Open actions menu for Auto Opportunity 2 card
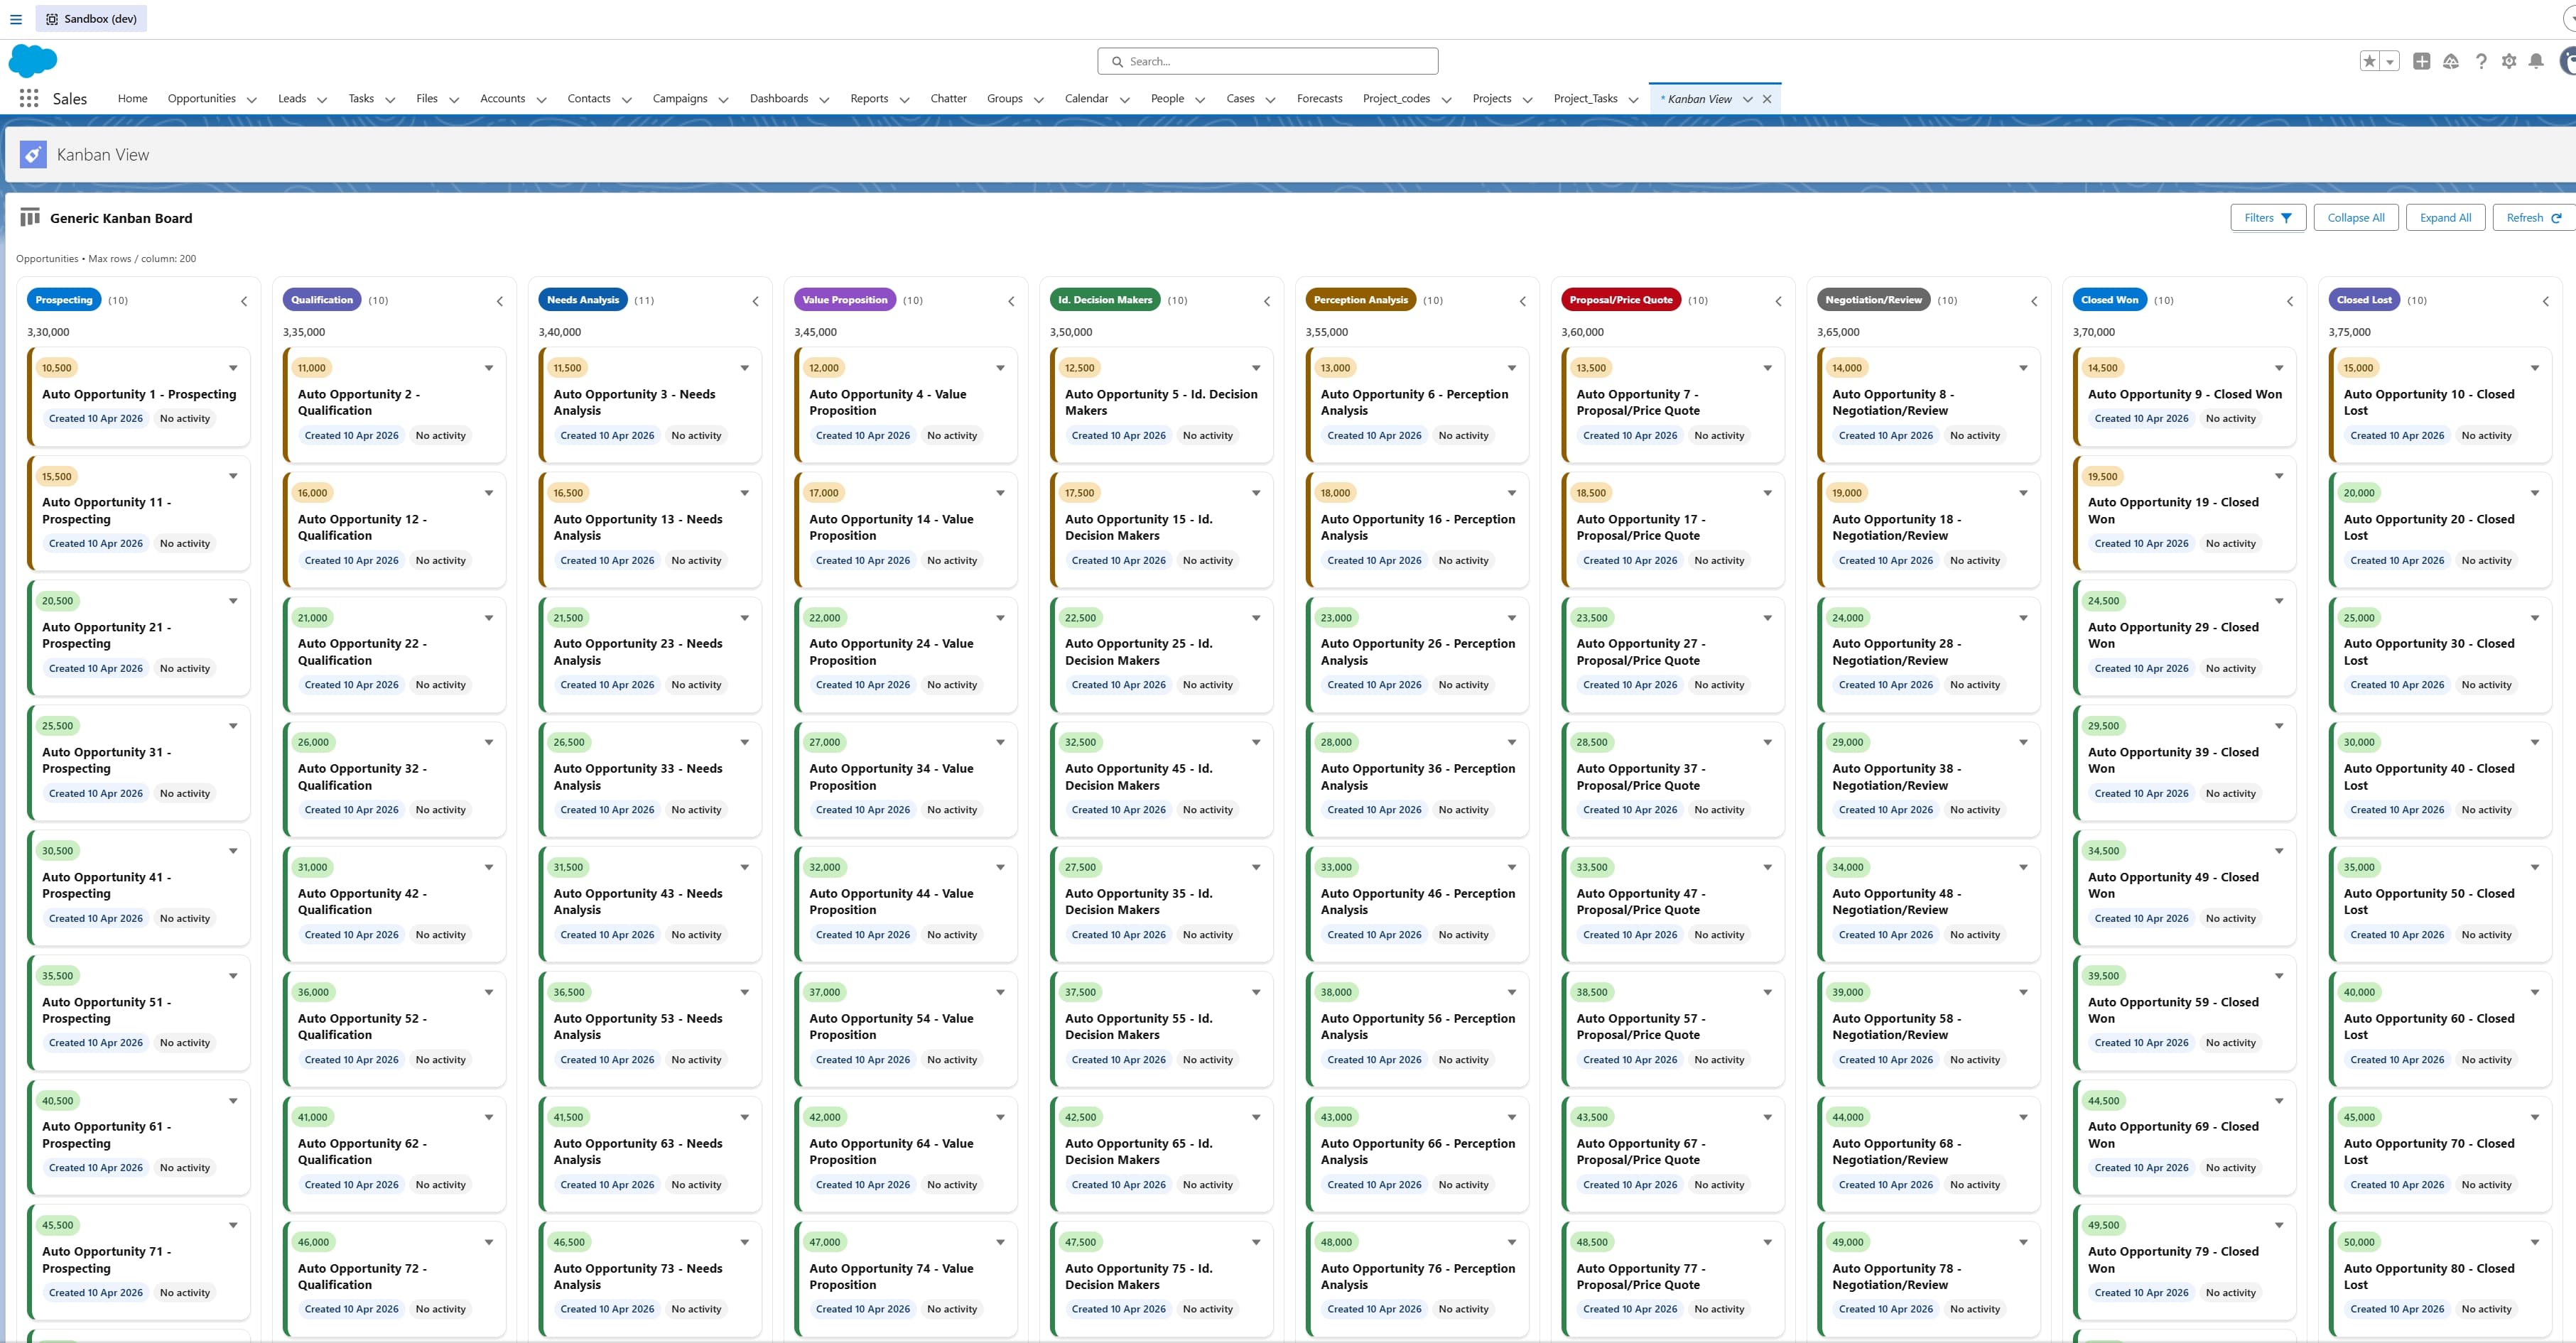 pos(489,368)
